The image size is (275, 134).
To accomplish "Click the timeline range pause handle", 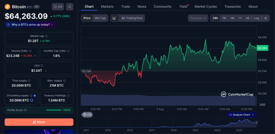I will click(256, 123).
